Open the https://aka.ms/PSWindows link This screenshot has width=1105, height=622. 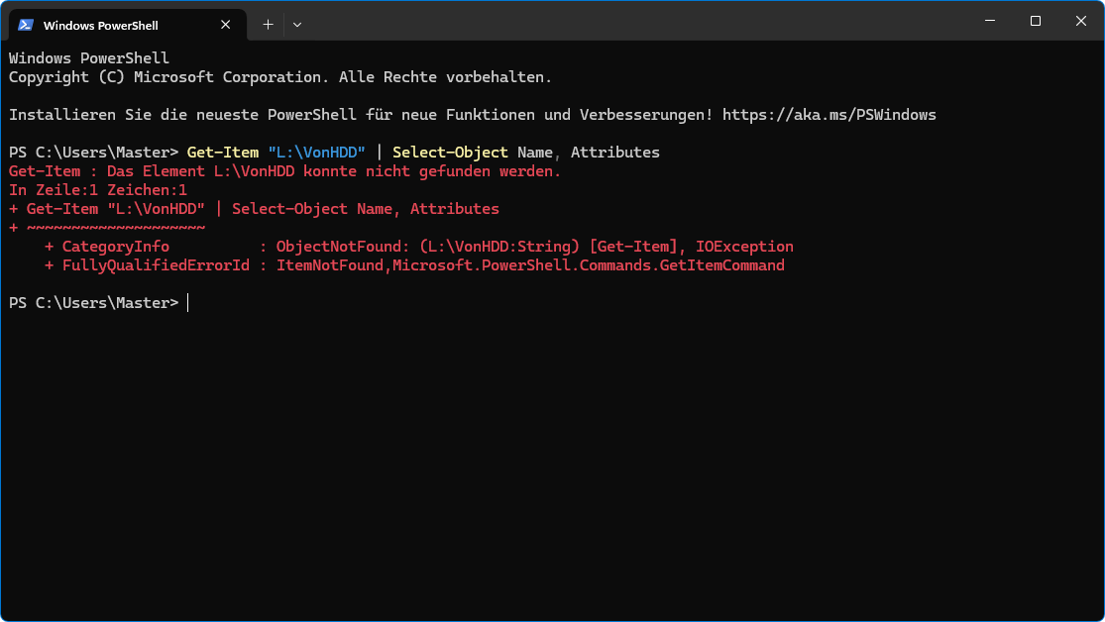click(829, 115)
